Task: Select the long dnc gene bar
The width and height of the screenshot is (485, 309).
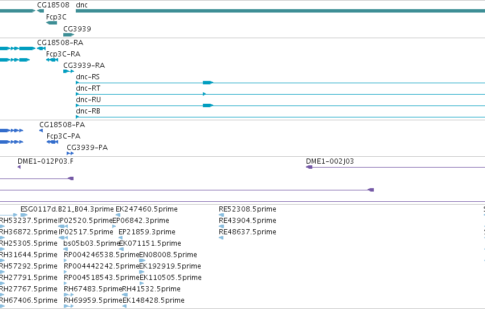Action: [280, 11]
